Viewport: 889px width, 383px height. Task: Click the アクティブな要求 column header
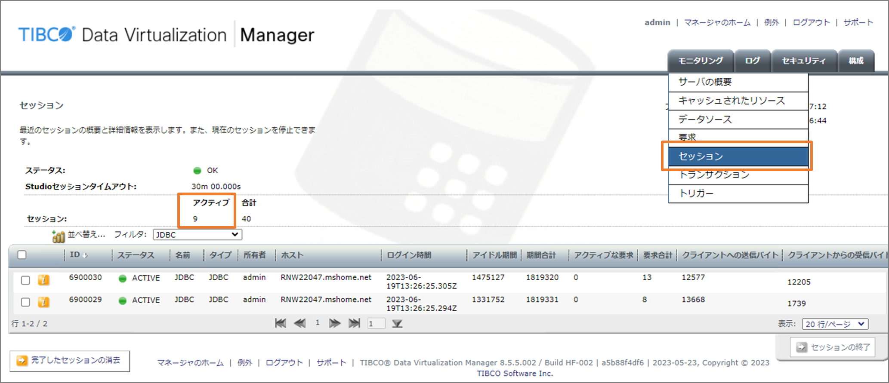(x=604, y=255)
